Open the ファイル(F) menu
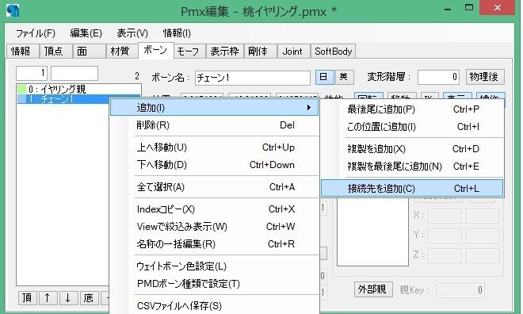 click(36, 33)
